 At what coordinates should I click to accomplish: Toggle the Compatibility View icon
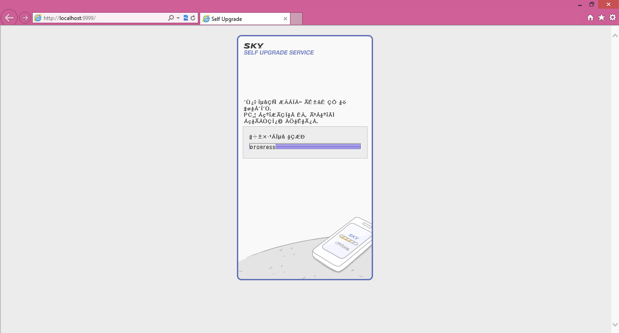186,18
